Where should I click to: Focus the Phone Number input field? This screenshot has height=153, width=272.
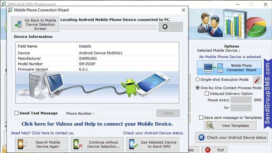point(126,113)
